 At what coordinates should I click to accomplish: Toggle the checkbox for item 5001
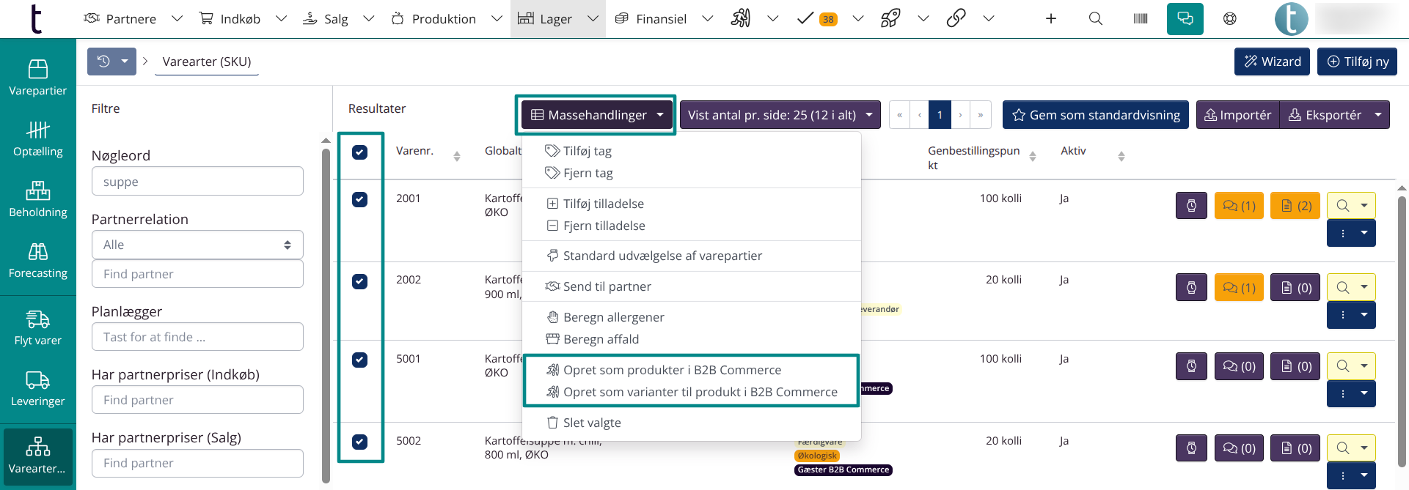[x=359, y=360]
